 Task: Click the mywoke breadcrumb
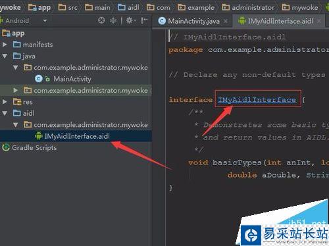tap(300, 8)
